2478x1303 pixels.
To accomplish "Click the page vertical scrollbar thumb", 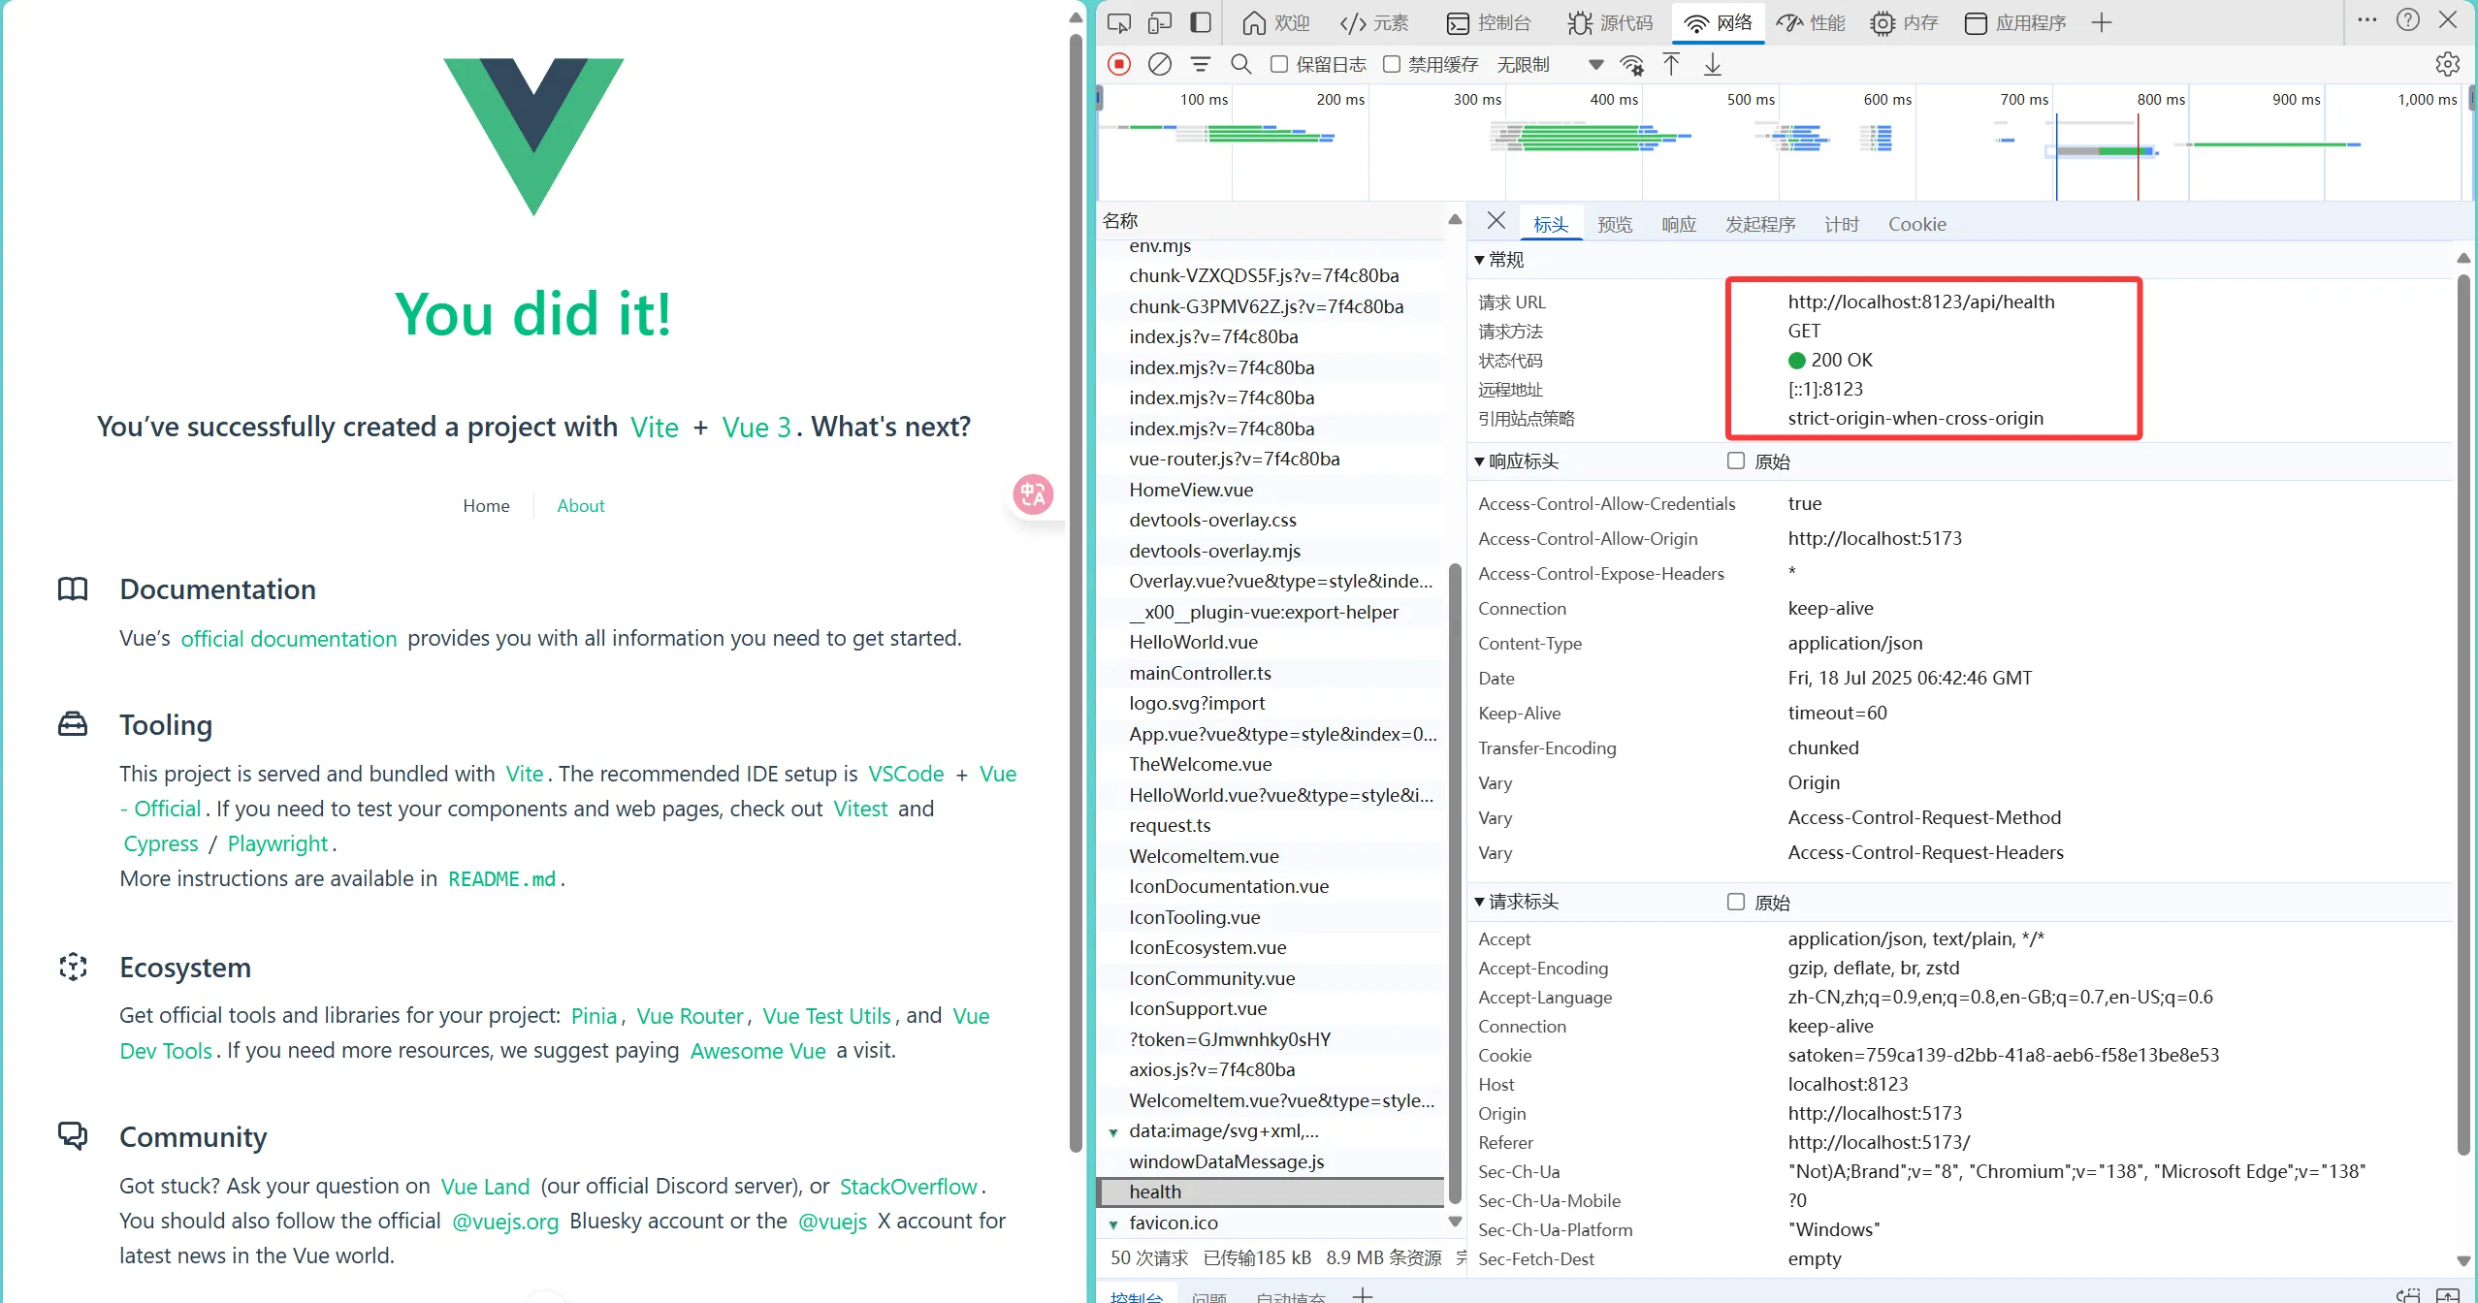I will coord(1075,593).
